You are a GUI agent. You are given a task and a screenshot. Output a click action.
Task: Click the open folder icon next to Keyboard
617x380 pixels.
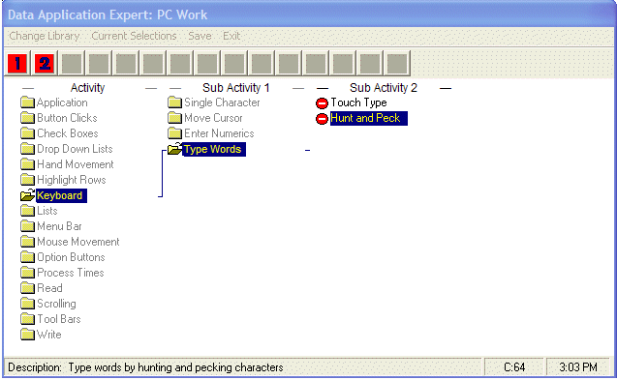pyautogui.click(x=27, y=195)
